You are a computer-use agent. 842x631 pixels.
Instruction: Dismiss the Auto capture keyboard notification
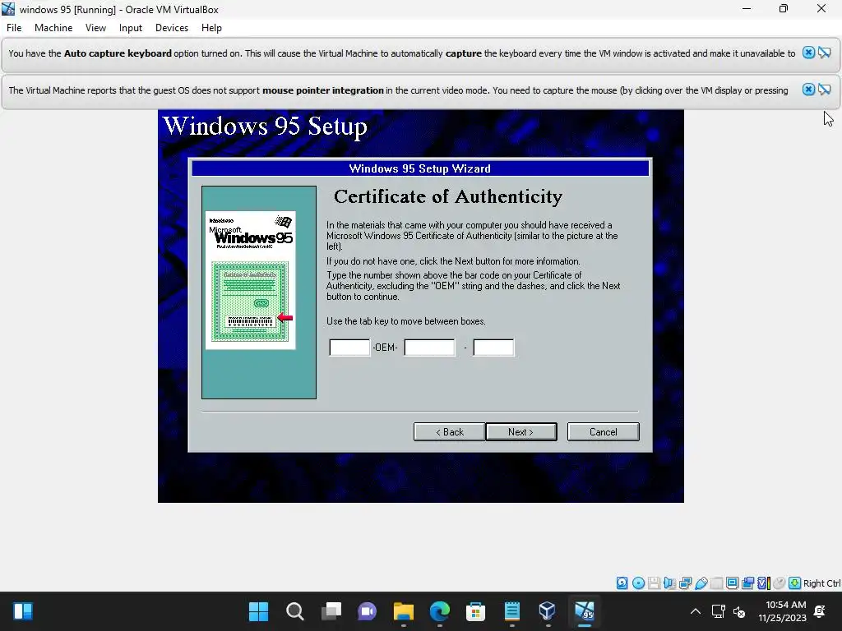click(808, 53)
